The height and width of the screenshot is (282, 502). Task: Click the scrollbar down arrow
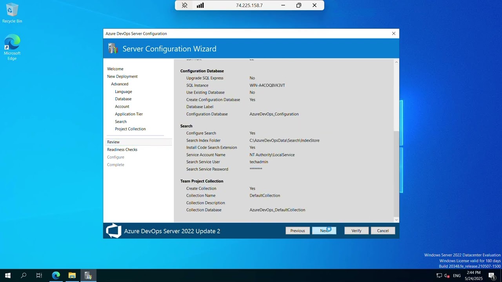click(396, 220)
